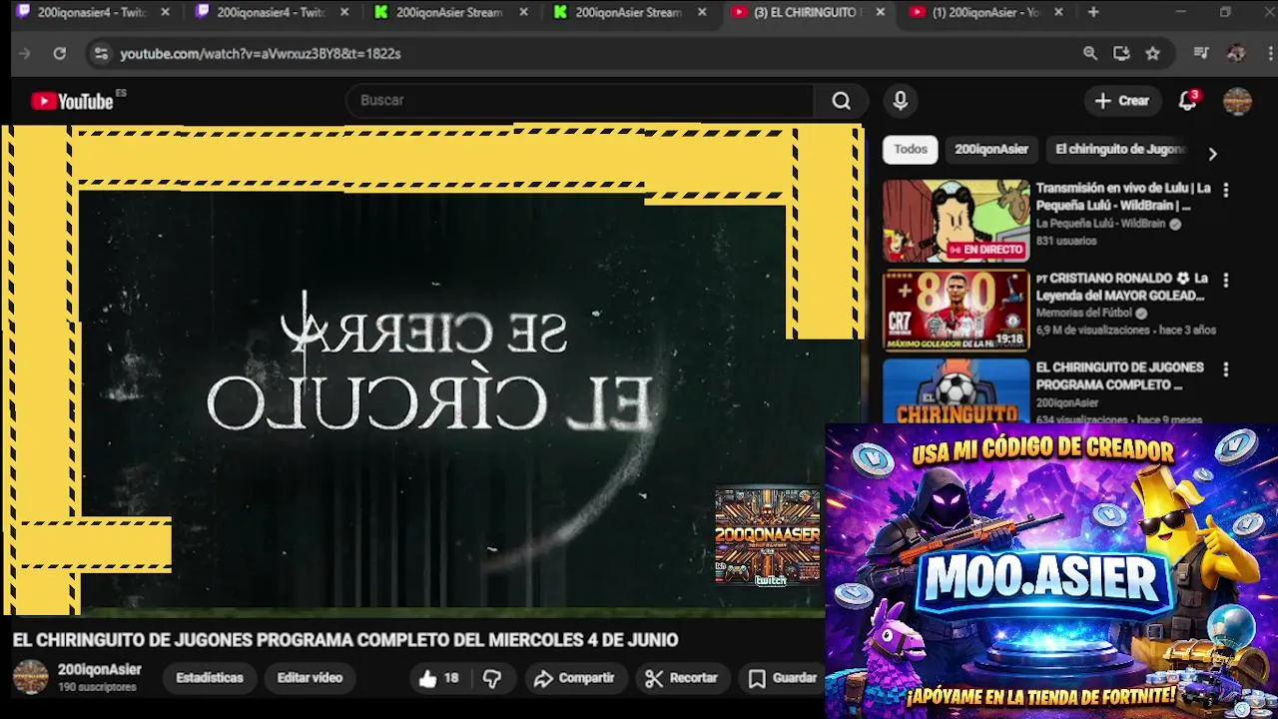Click the Crear button
Screen dimensions: 1278x719
pos(1121,101)
